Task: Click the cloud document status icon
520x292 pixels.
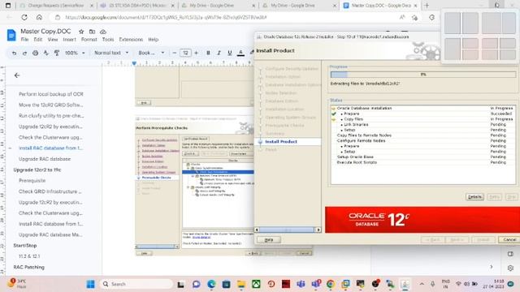Action: coord(103,32)
